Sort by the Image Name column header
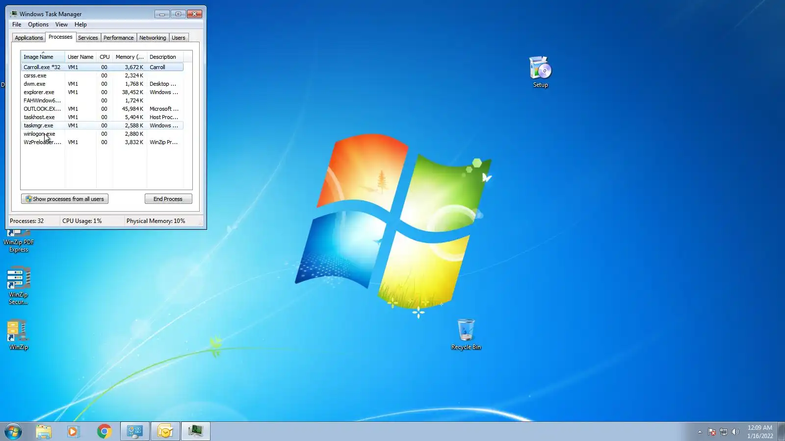The width and height of the screenshot is (785, 441). (x=43, y=57)
